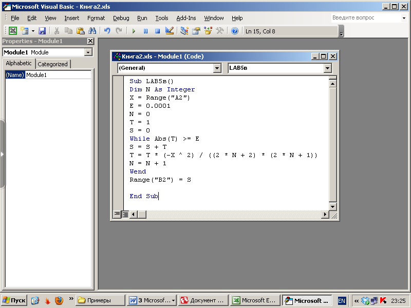Open the Debug menu
The image size is (411, 308).
121,18
